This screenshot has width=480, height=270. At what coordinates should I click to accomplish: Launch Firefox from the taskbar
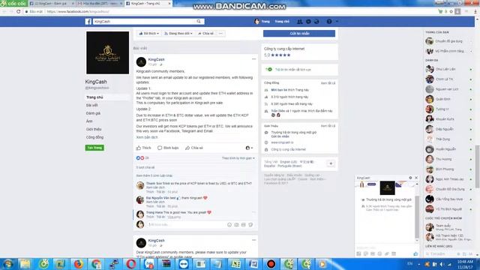79,264
